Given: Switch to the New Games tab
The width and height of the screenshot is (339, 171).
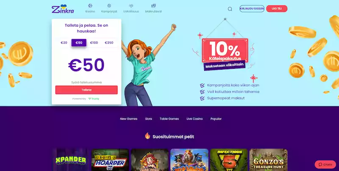Looking at the screenshot, I should point(129,119).
